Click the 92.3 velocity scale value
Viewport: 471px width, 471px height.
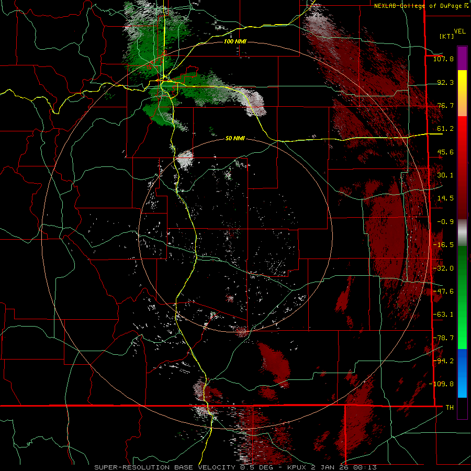click(x=445, y=82)
